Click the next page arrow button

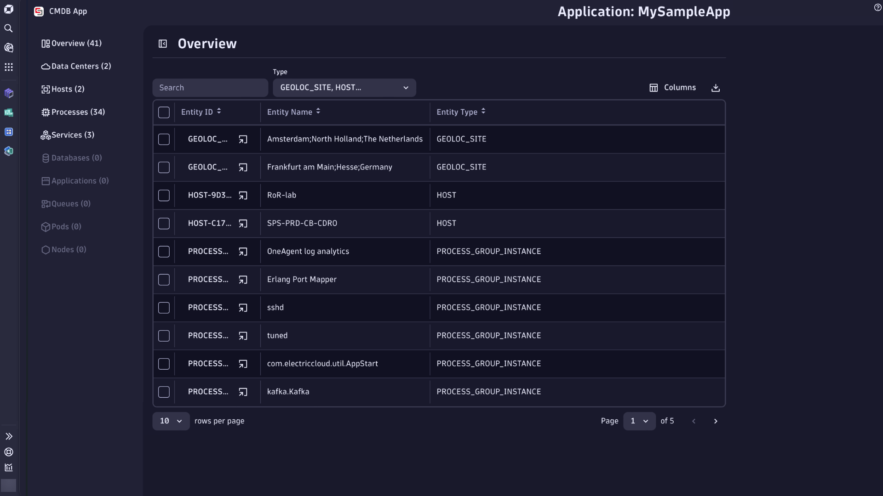(x=716, y=421)
